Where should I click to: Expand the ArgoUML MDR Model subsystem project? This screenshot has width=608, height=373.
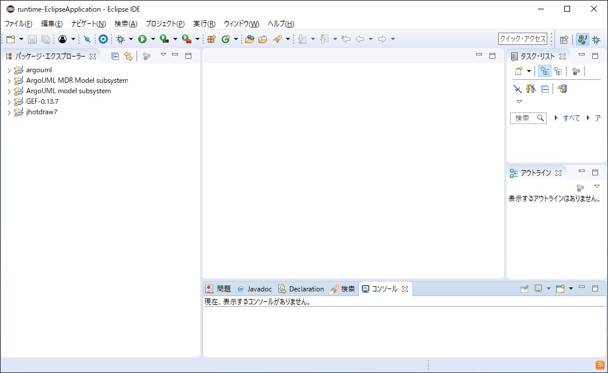[9, 81]
